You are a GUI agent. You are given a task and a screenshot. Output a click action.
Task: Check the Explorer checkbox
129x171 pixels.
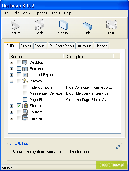tap(19, 69)
